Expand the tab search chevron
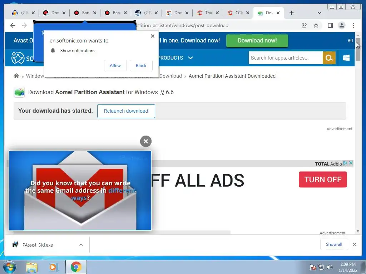The image size is (366, 274). coord(319,13)
